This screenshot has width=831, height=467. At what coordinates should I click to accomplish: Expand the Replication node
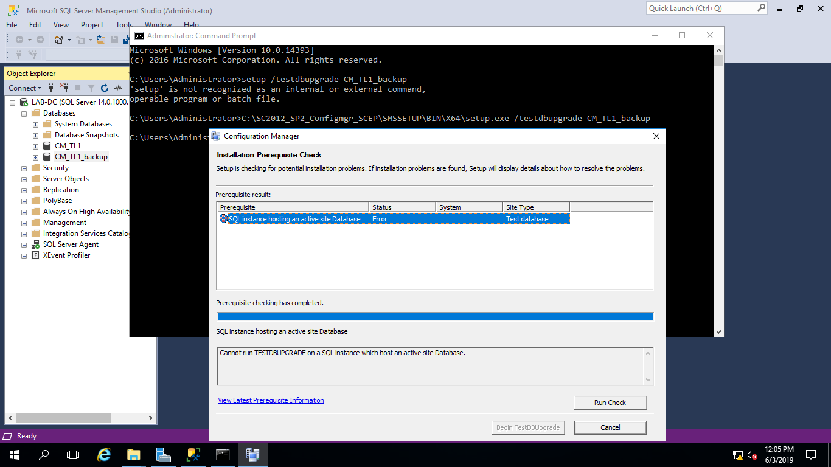tap(24, 190)
